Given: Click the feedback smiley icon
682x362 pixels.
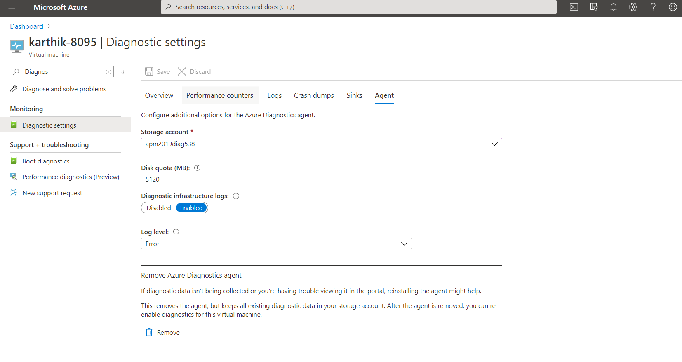Looking at the screenshot, I should click(x=673, y=7).
